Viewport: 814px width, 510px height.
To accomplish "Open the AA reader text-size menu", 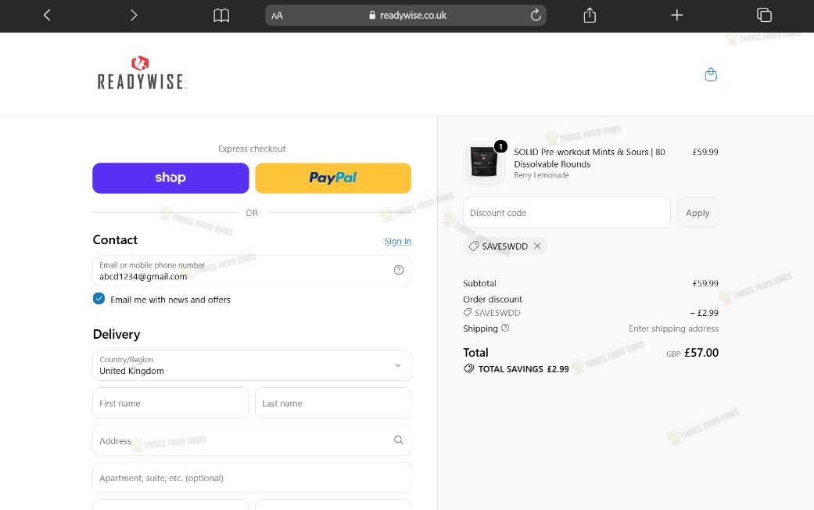I will pos(278,16).
